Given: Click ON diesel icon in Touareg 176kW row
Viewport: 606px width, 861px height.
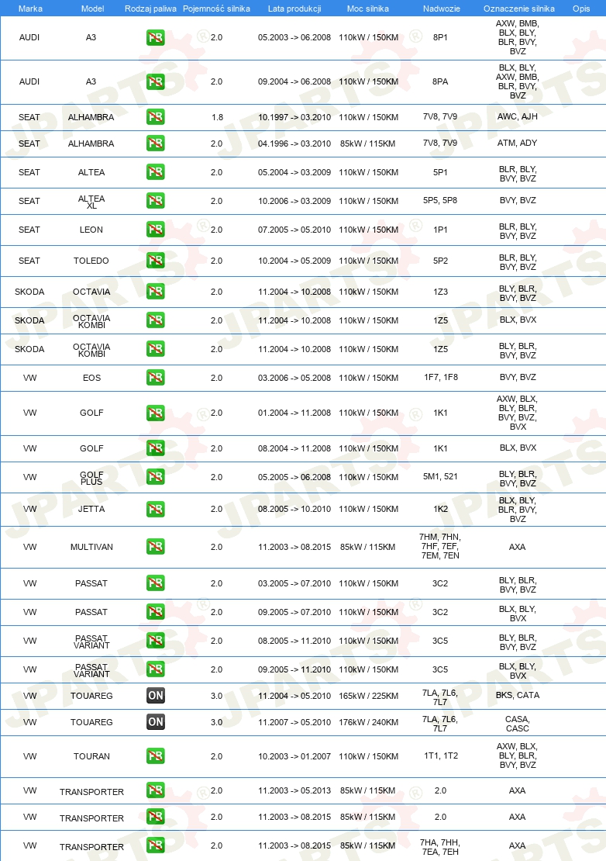Looking at the screenshot, I should [x=156, y=722].
